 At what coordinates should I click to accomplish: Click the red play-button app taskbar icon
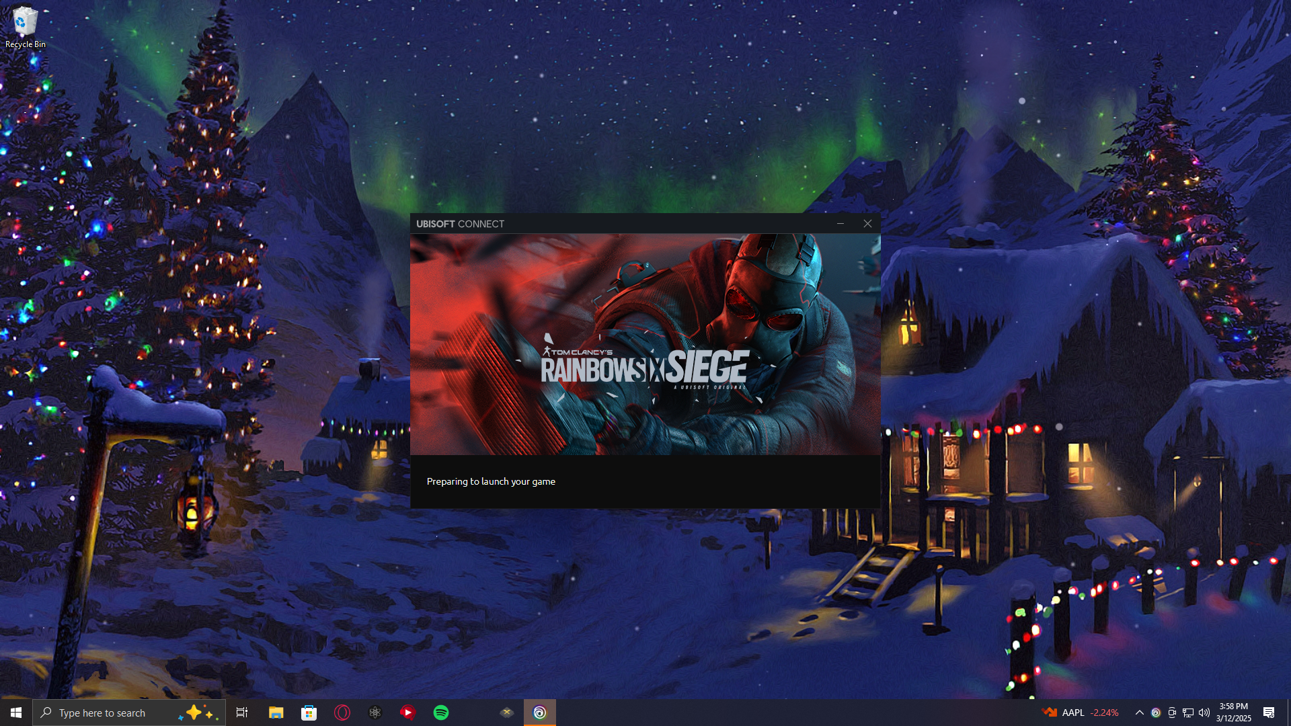coord(407,713)
